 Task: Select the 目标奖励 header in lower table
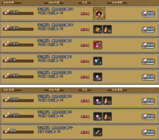point(117,90)
